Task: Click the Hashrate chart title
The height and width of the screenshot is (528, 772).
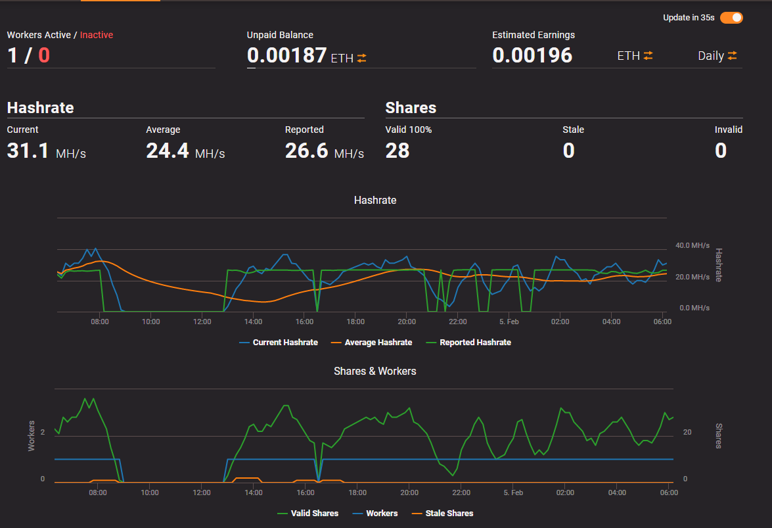Action: (x=375, y=201)
